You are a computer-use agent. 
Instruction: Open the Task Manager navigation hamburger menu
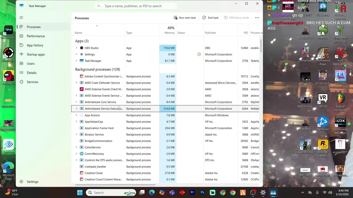point(21,18)
